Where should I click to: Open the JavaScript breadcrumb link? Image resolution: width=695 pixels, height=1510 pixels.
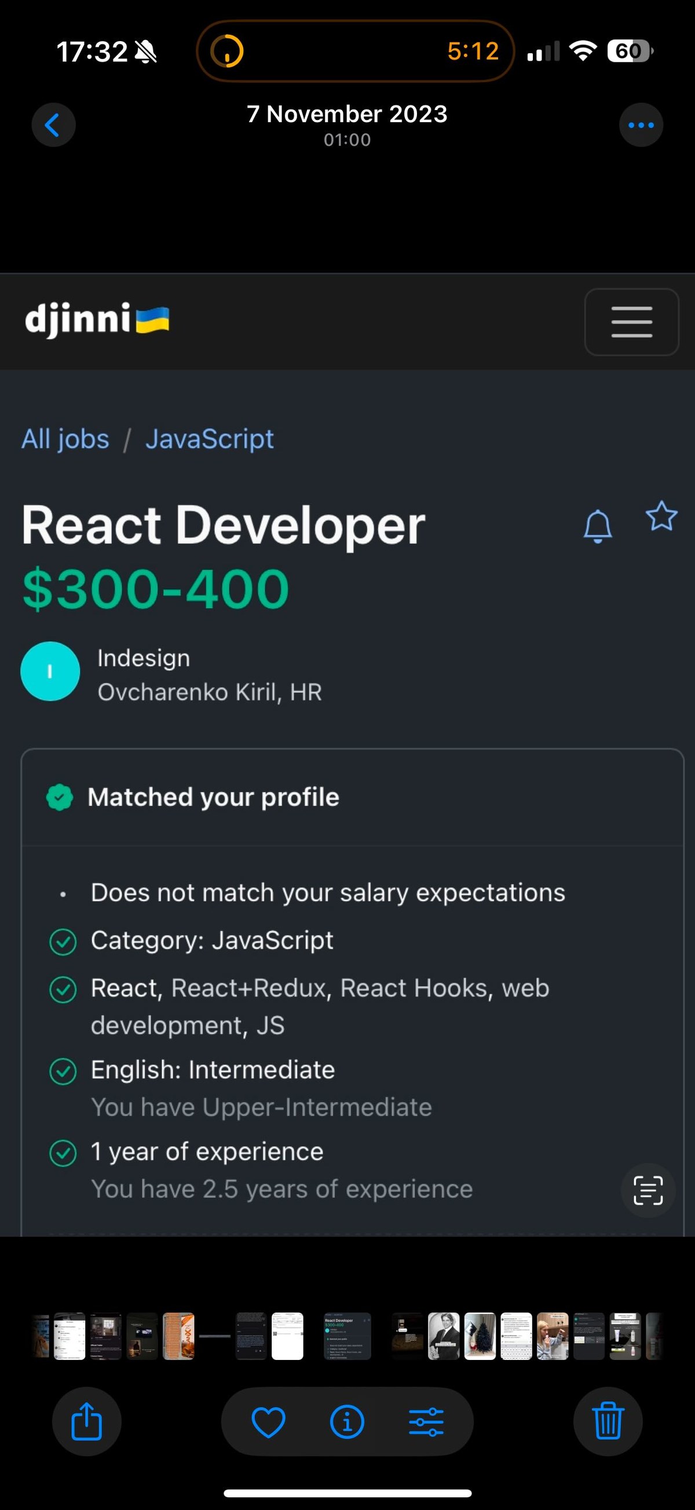point(209,439)
